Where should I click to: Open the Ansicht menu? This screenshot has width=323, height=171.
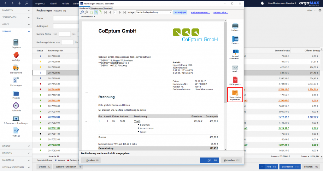point(65,3)
